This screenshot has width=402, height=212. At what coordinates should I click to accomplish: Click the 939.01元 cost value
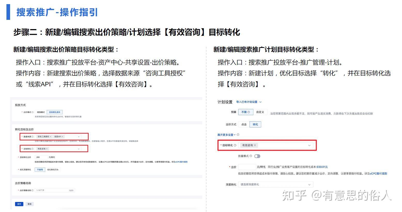tap(322, 167)
